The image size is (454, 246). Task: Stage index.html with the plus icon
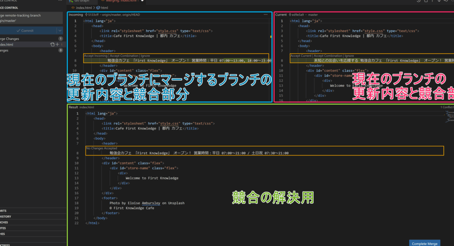[57, 45]
